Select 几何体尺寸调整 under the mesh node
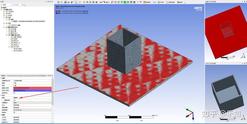 pos(15,25)
